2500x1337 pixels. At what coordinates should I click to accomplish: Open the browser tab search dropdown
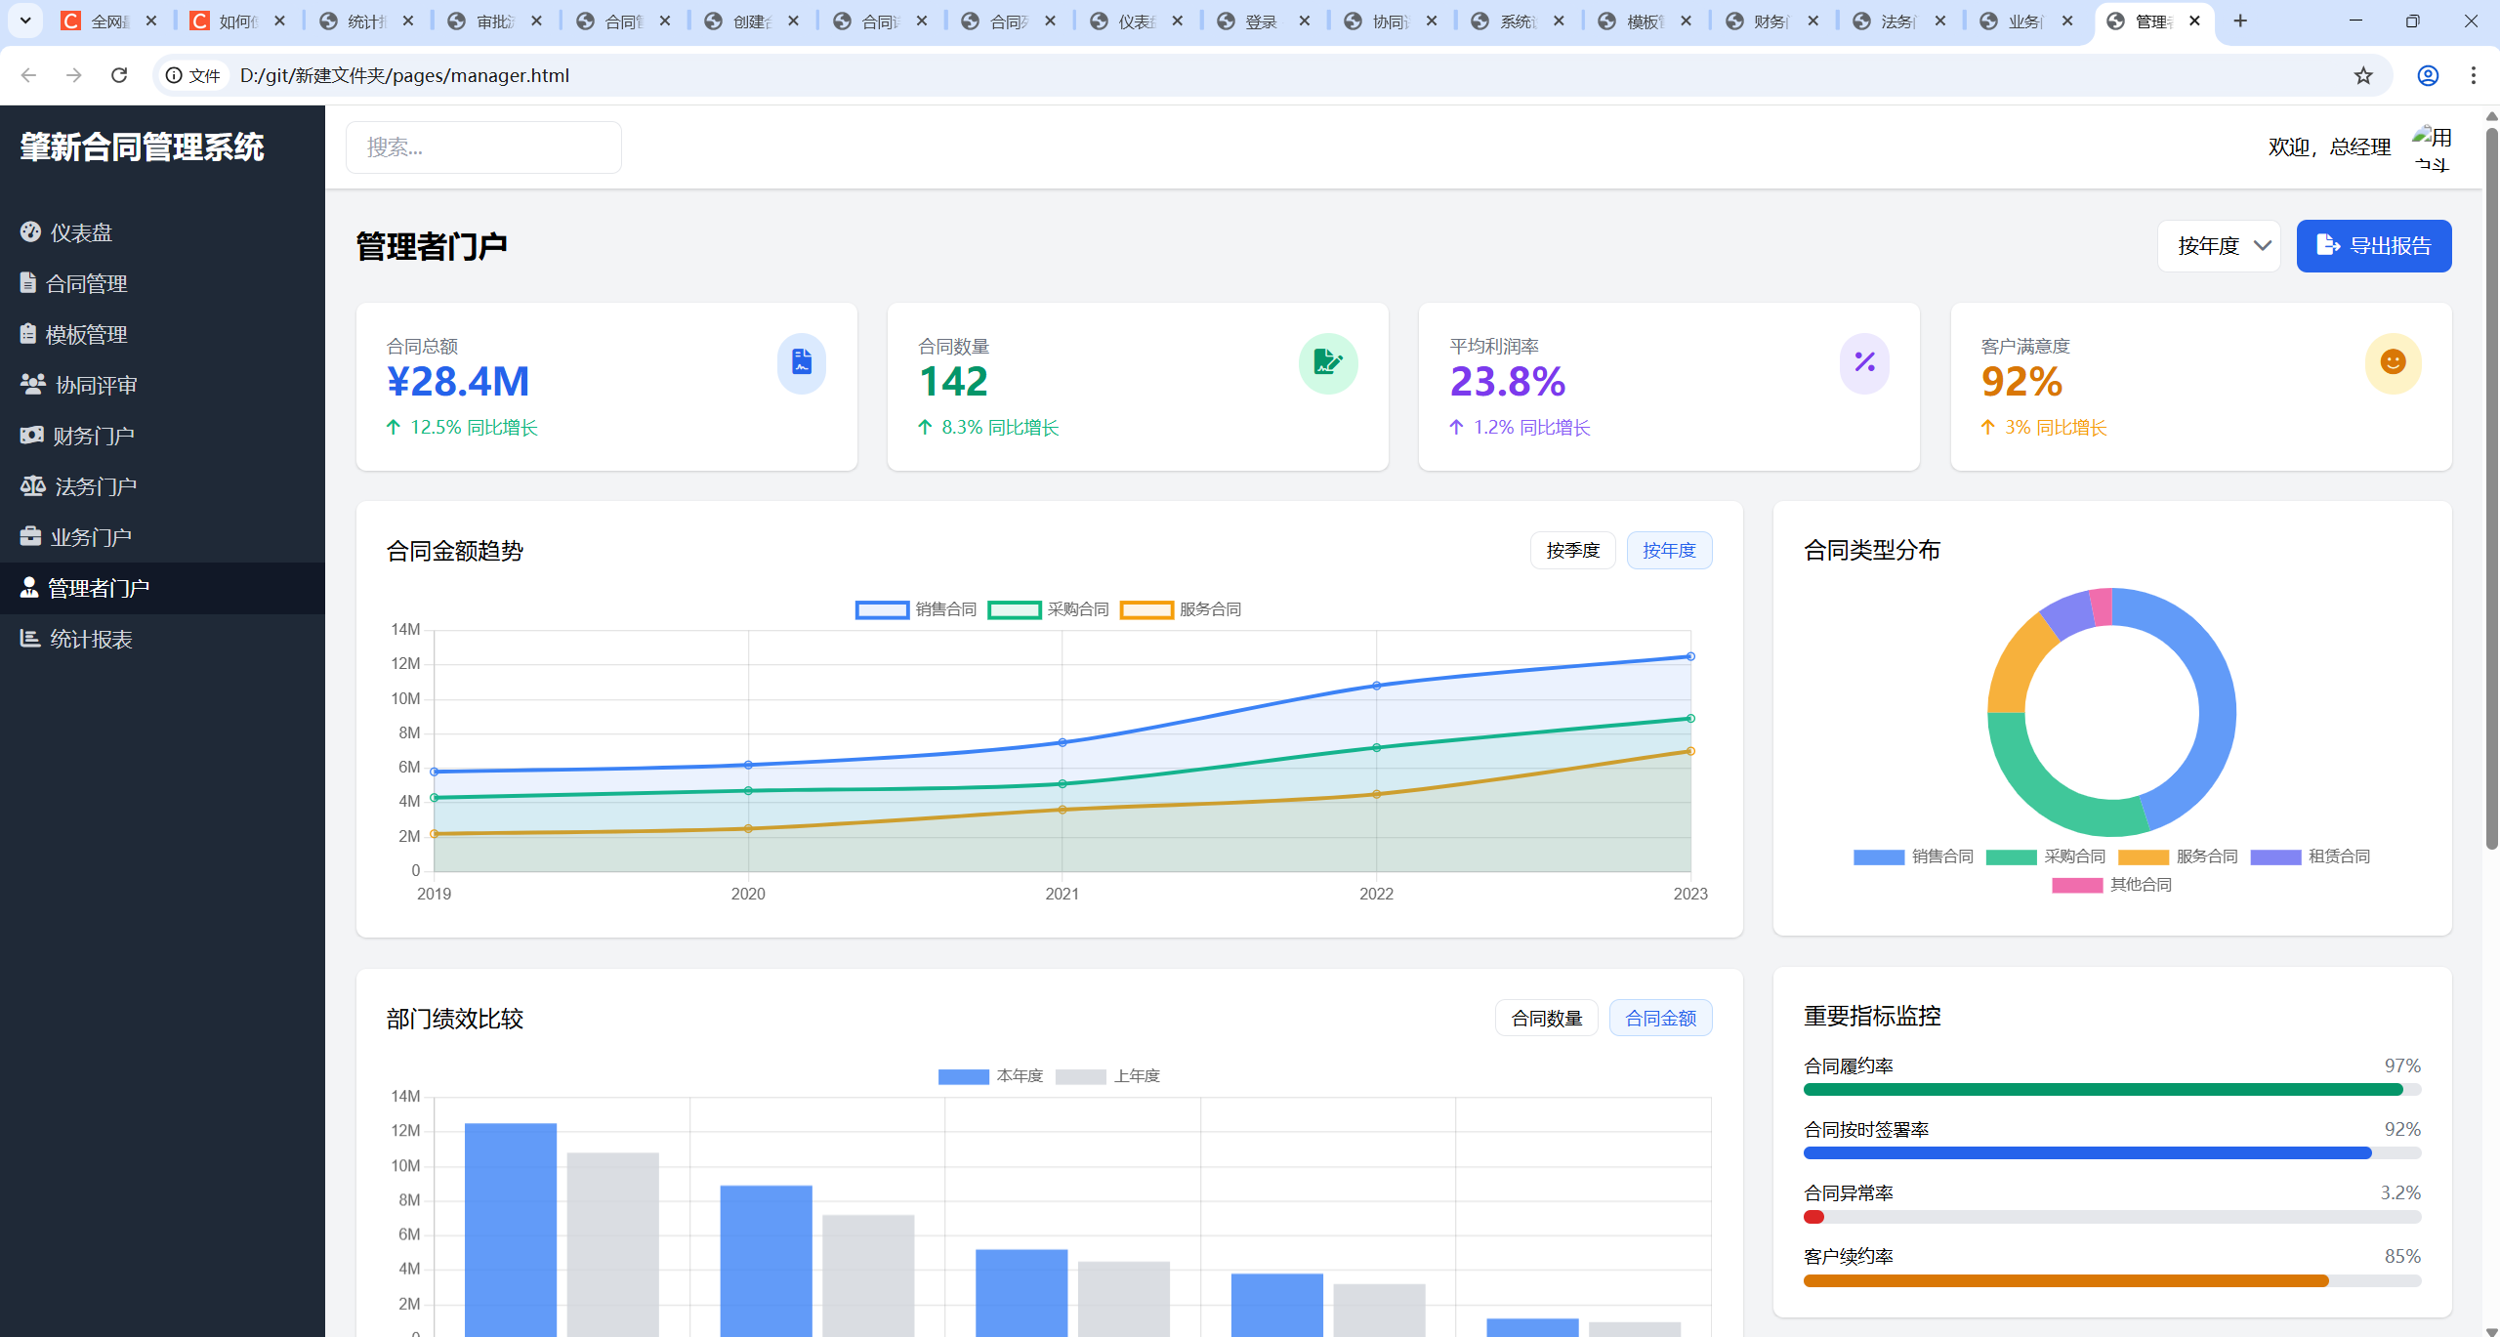pyautogui.click(x=25, y=21)
